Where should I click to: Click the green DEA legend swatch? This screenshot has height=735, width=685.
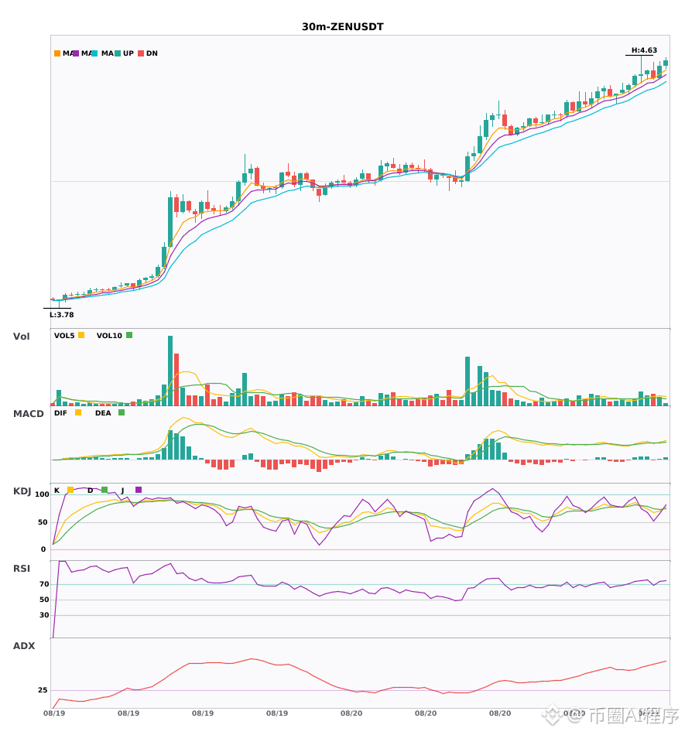tap(122, 412)
